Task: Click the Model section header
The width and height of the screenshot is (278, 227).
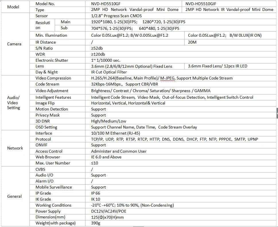Action: pos(13,7)
